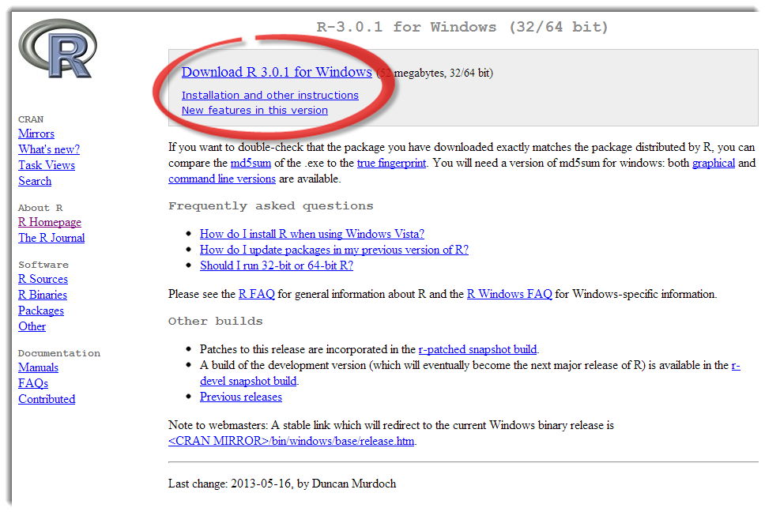
Task: Open the R Windows FAQ link
Action: (510, 294)
